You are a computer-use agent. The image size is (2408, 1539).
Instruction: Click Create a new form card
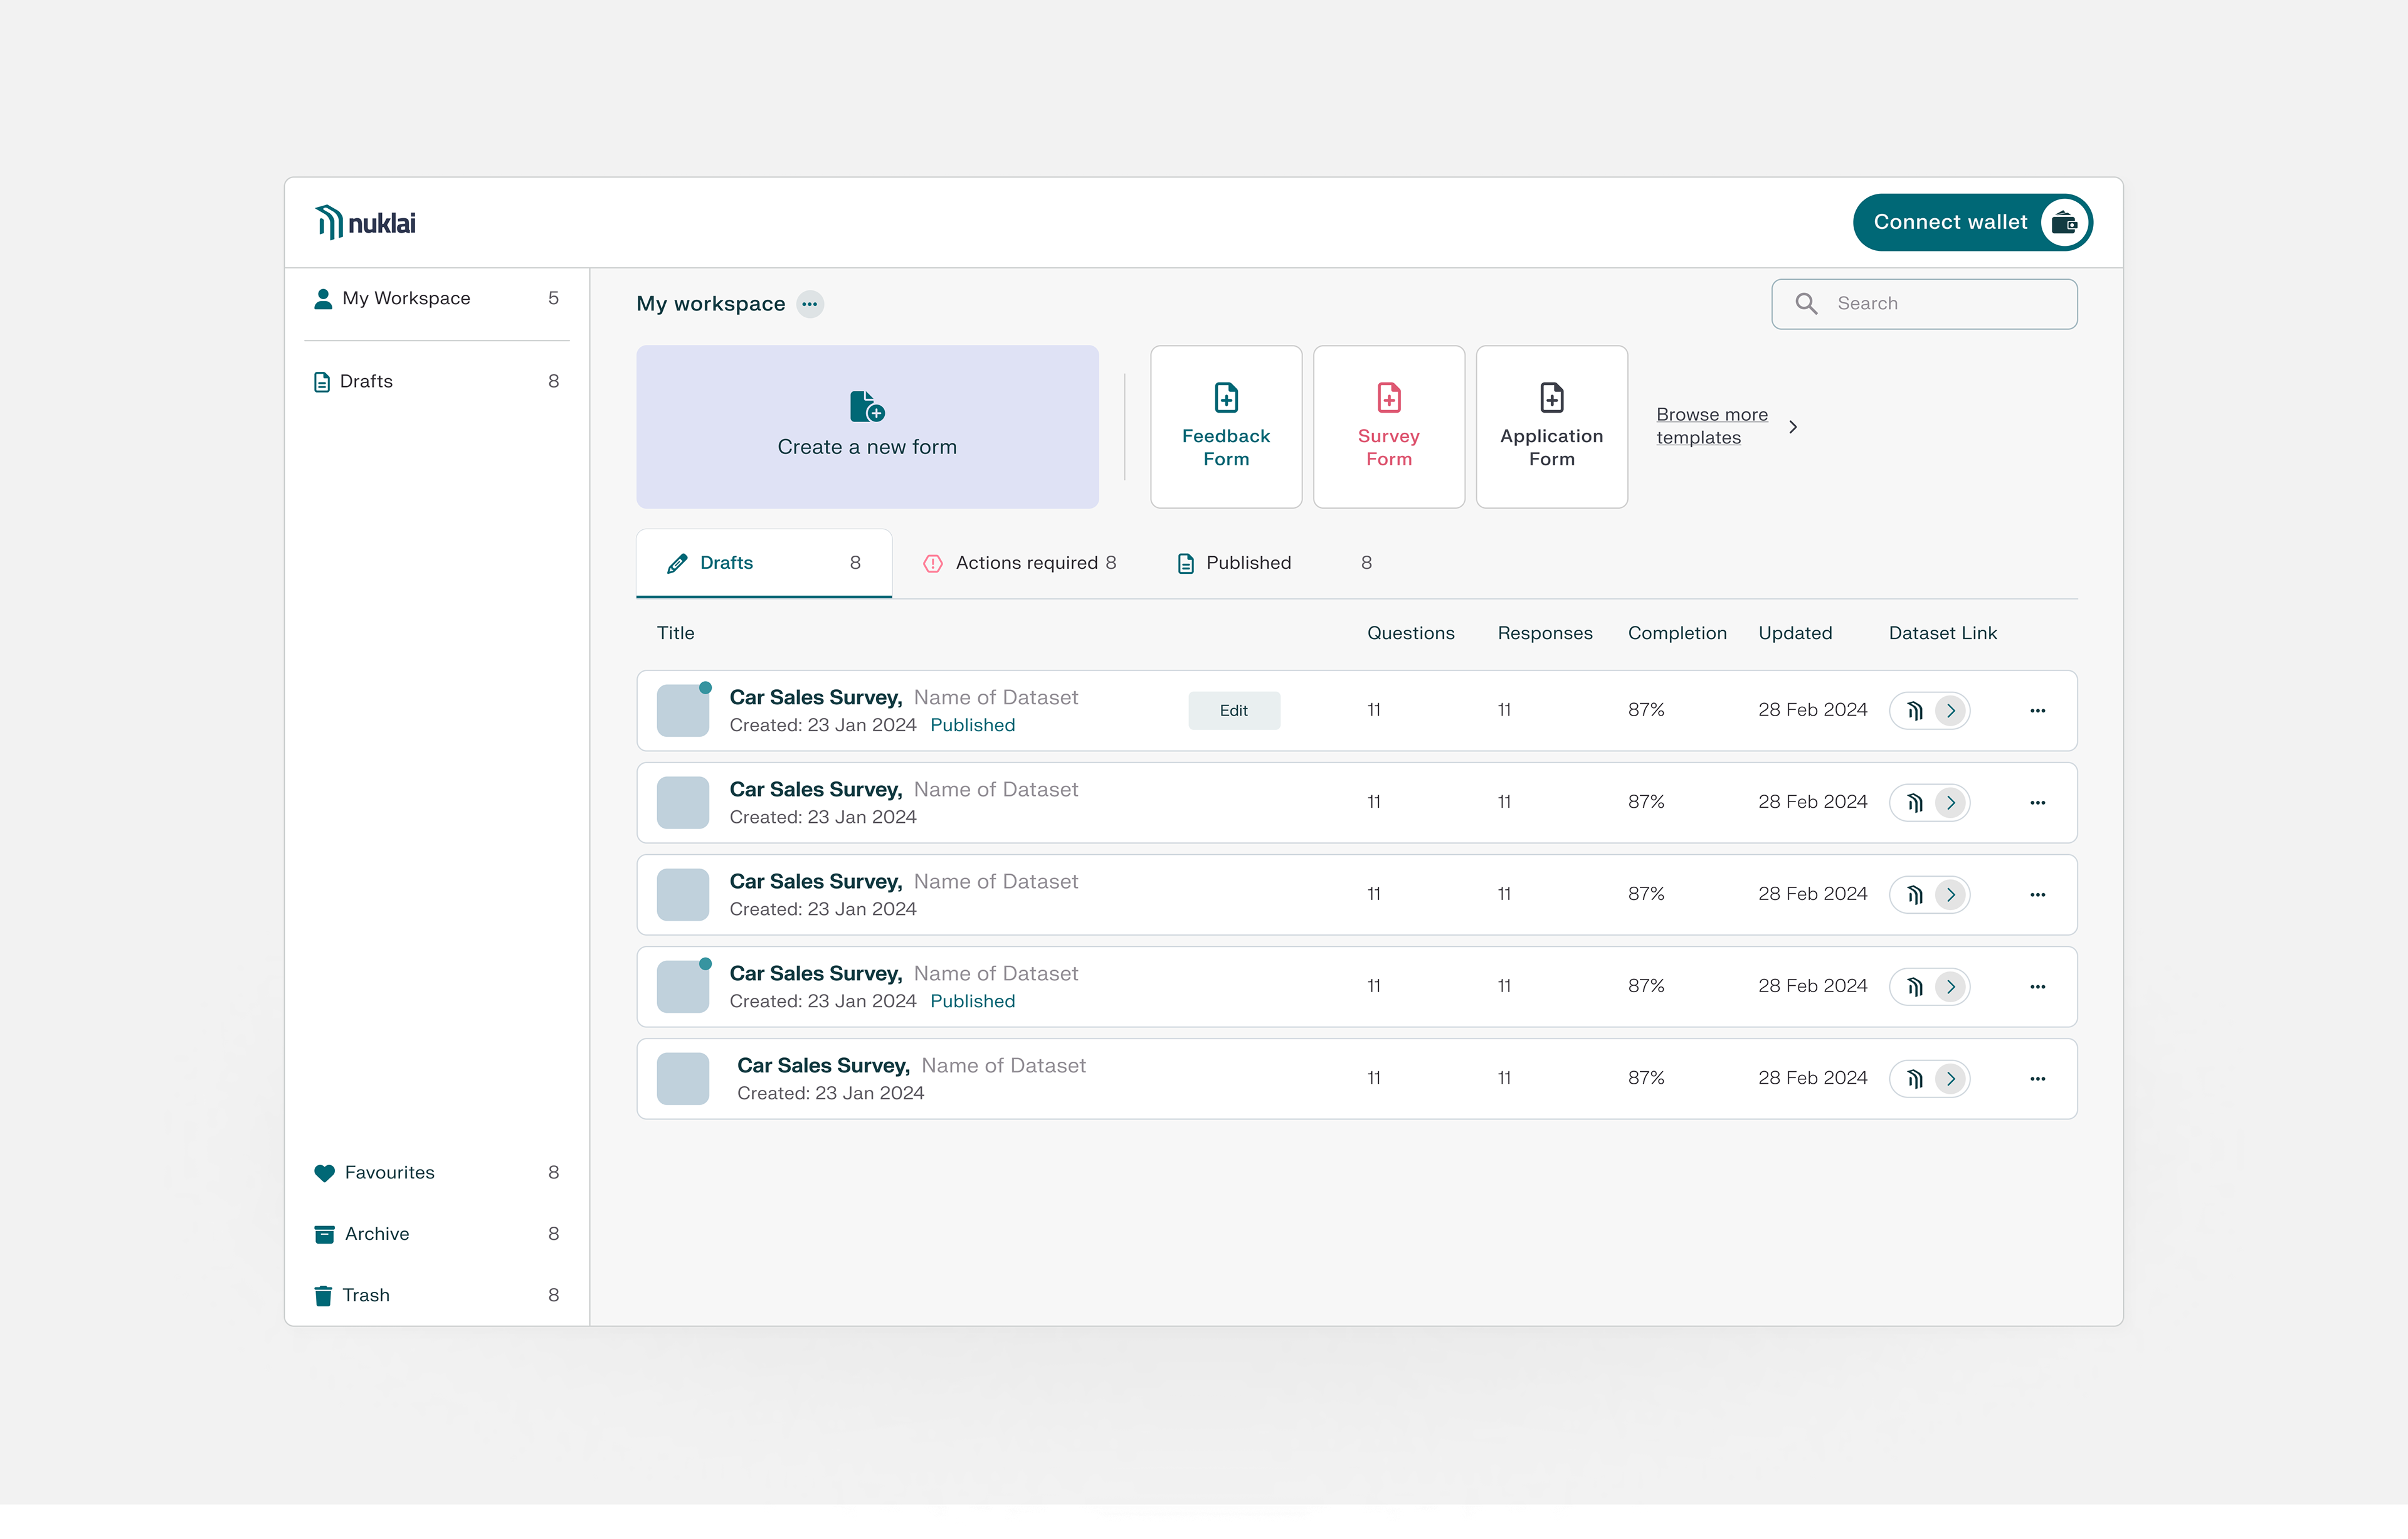(x=867, y=427)
